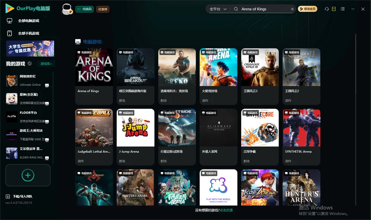371x220 pixels.
Task: Open the Arena of Kings game card
Action: (94, 76)
